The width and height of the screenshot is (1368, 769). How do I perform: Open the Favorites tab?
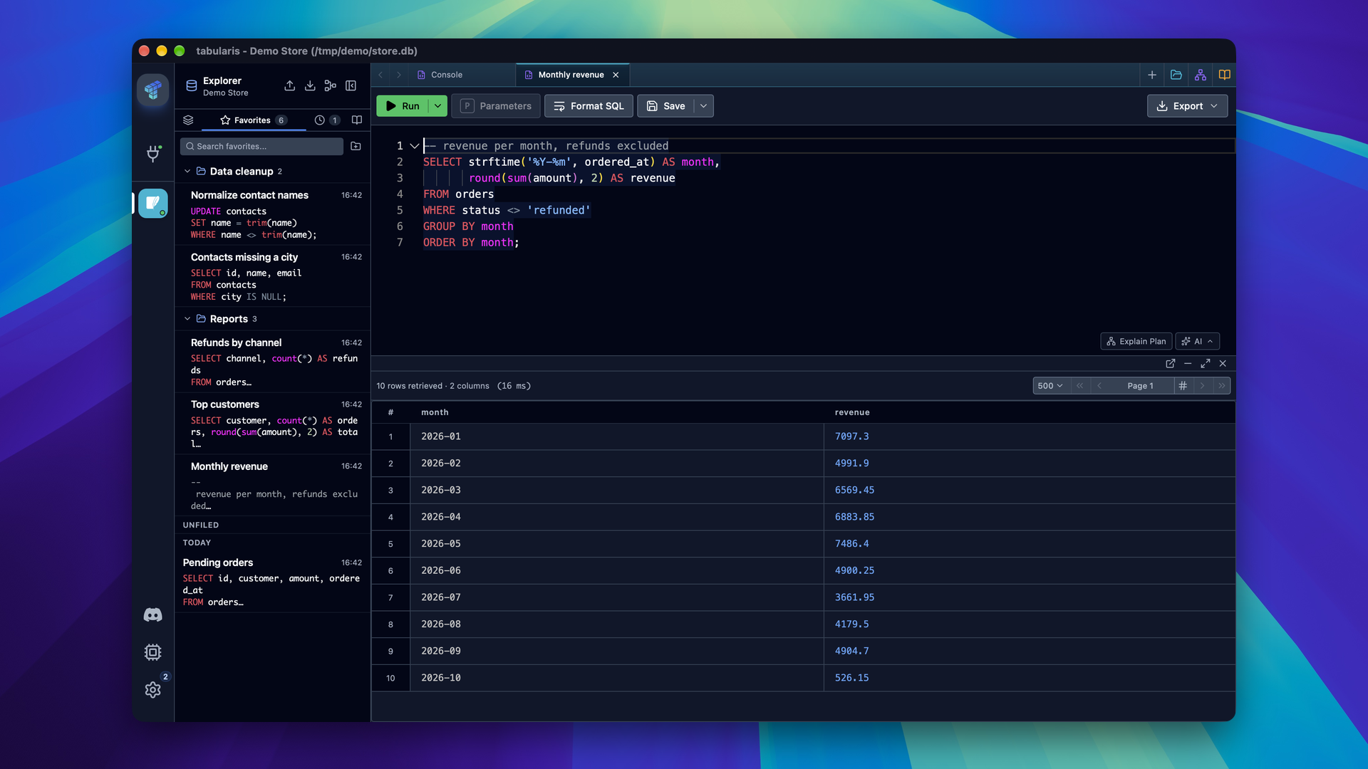pos(253,120)
